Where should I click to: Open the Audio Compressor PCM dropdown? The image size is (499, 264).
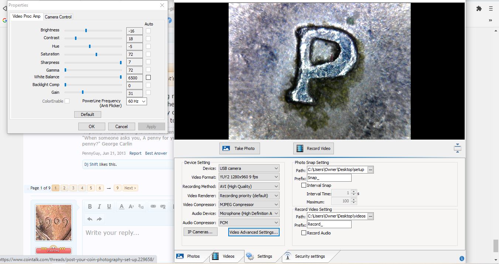tap(249, 223)
